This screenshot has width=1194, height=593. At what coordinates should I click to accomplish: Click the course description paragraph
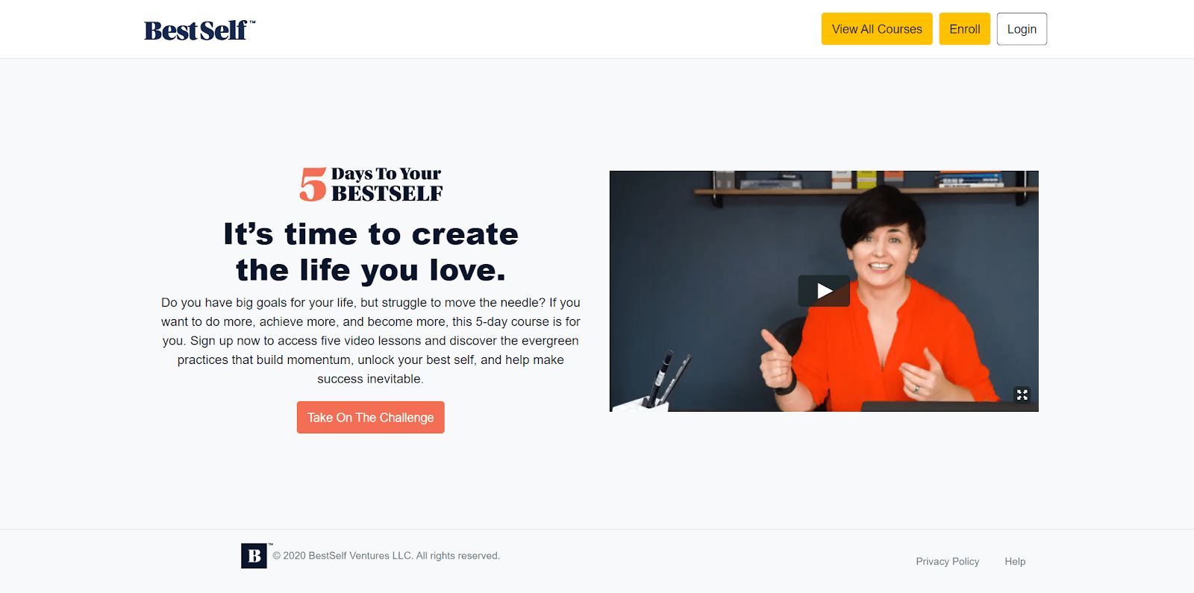[371, 341]
